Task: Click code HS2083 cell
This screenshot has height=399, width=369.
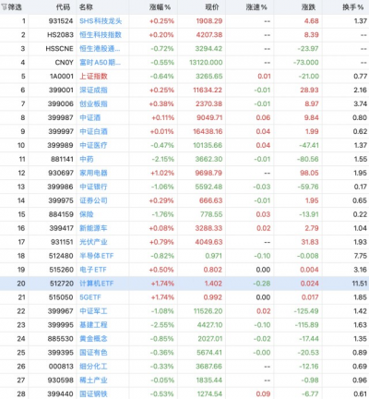Action: pyautogui.click(x=60, y=35)
